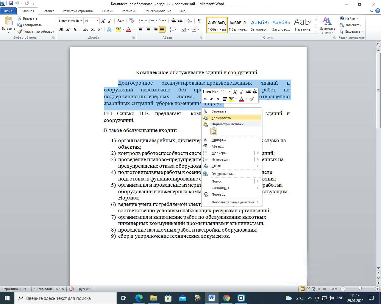
Task: Click the Format Painter (Формат по образцу) icon
Action: 20,31
